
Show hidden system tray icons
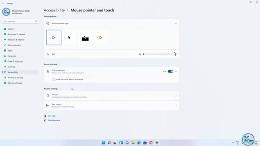[x=233, y=143]
